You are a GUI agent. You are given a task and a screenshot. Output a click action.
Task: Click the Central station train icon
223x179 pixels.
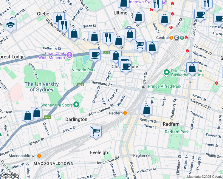tap(176, 38)
